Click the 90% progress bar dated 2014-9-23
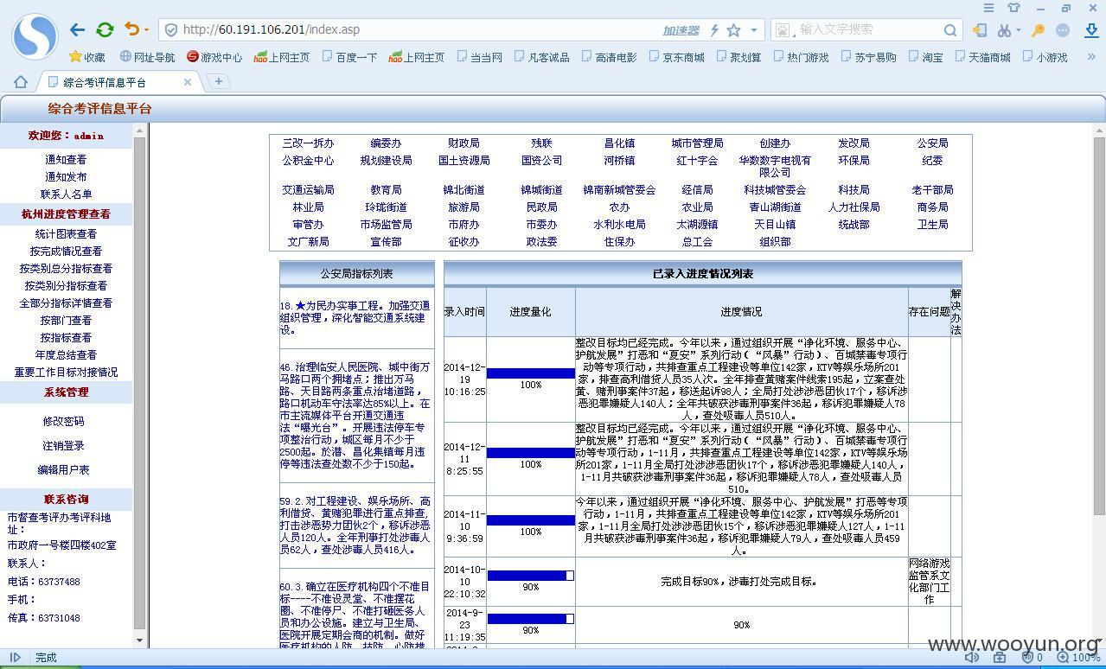Viewport: 1106px width, 669px height. coord(531,619)
